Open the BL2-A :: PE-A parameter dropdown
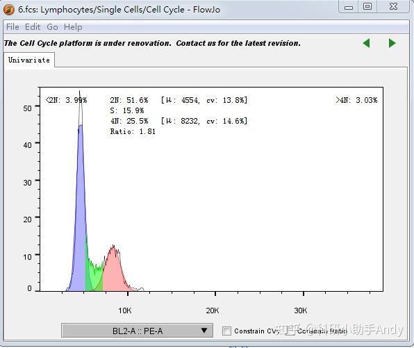 [137, 331]
